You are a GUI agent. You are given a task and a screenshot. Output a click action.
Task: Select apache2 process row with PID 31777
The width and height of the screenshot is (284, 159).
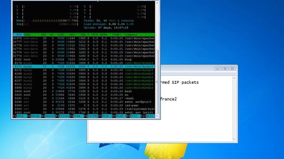point(84,42)
